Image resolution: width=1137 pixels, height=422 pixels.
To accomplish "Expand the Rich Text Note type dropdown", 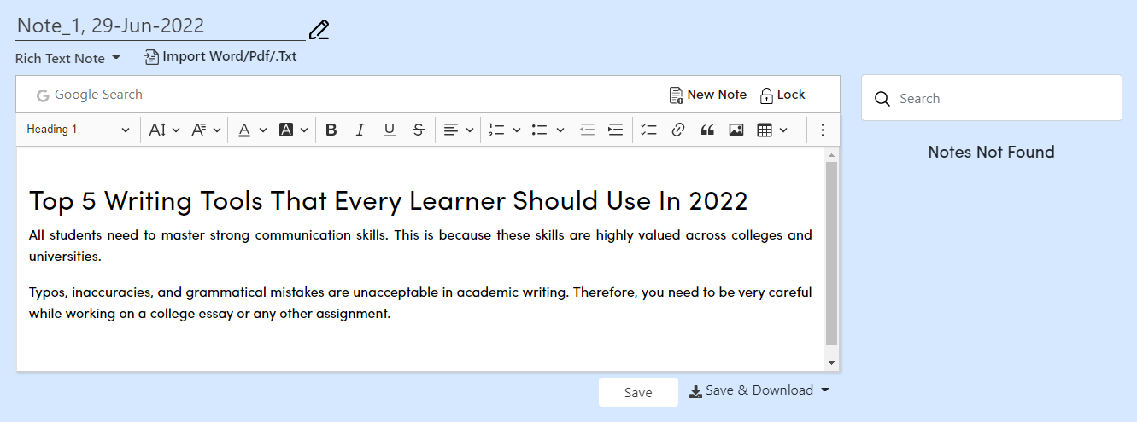I will tap(68, 58).
